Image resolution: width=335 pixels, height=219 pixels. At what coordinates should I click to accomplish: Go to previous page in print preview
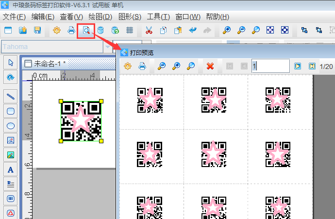click(x=244, y=66)
